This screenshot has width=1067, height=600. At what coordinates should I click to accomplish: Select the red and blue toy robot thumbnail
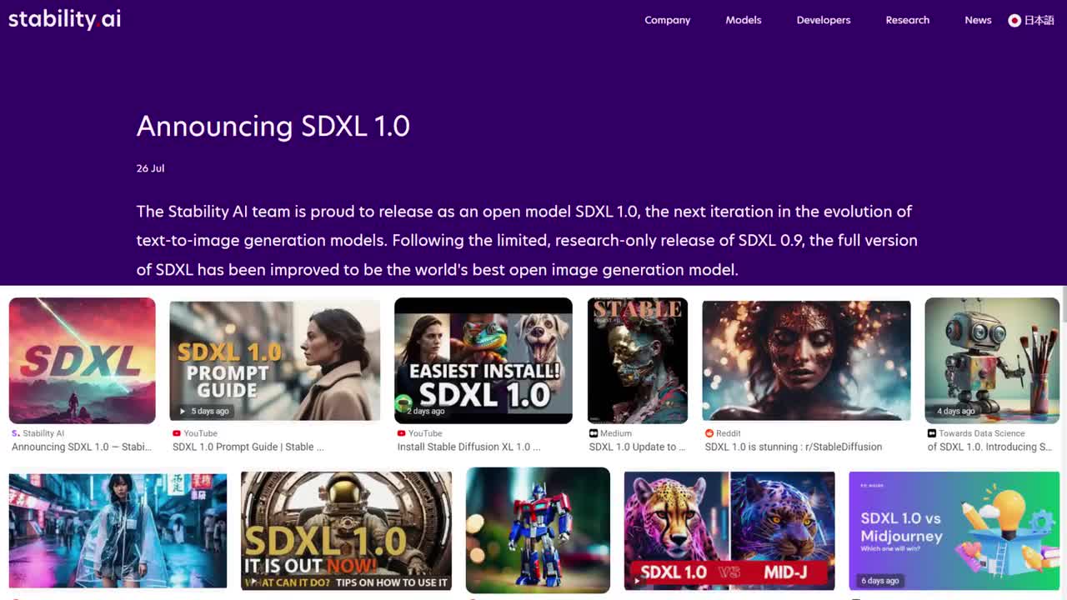tap(538, 530)
